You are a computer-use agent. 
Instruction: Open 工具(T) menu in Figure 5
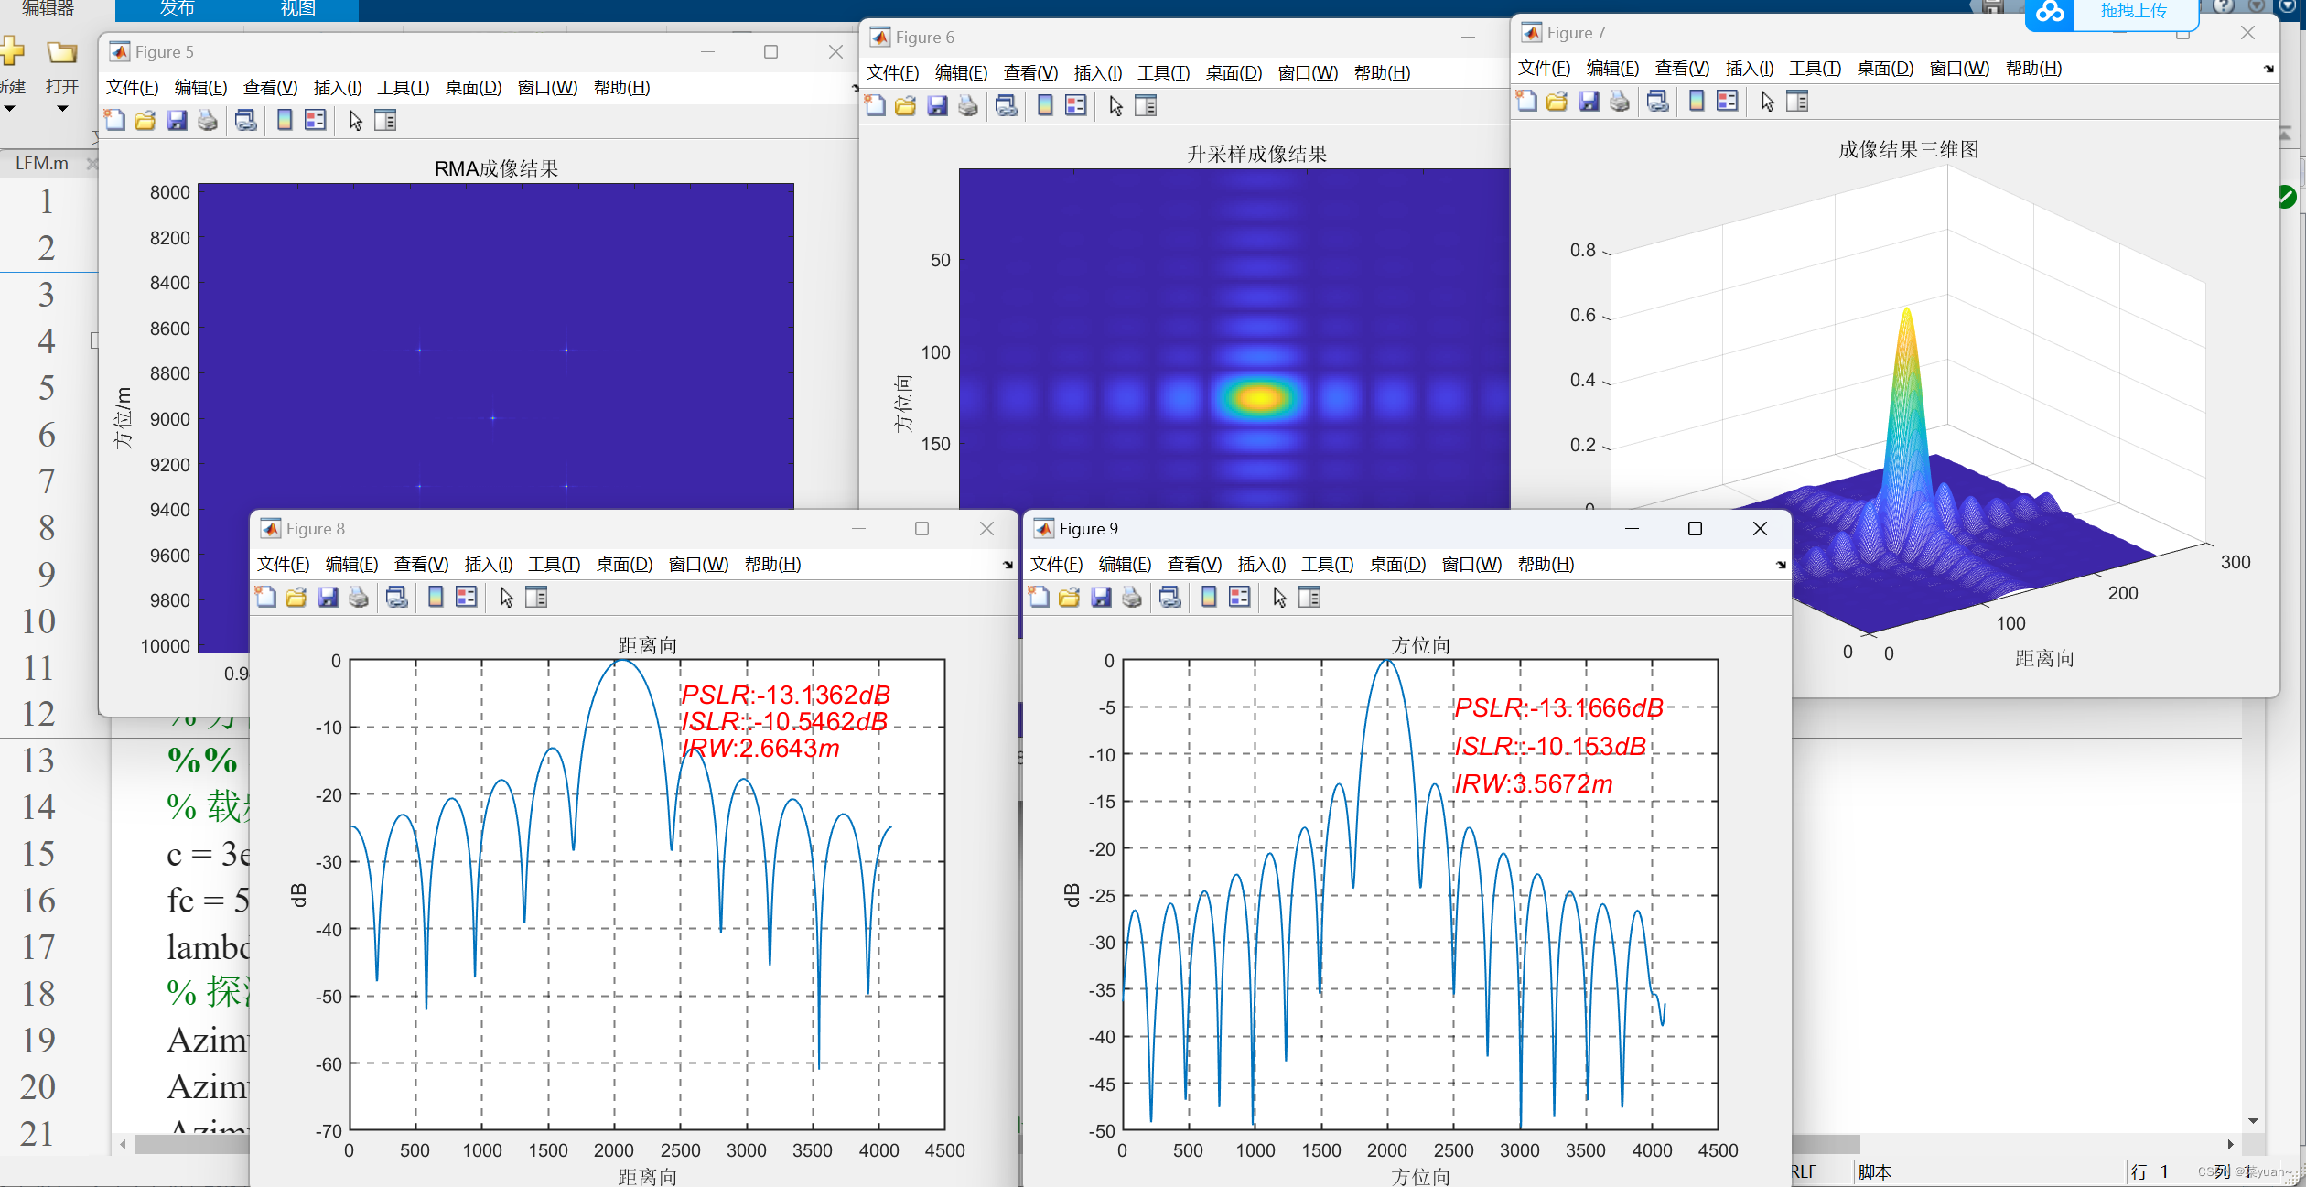[404, 87]
